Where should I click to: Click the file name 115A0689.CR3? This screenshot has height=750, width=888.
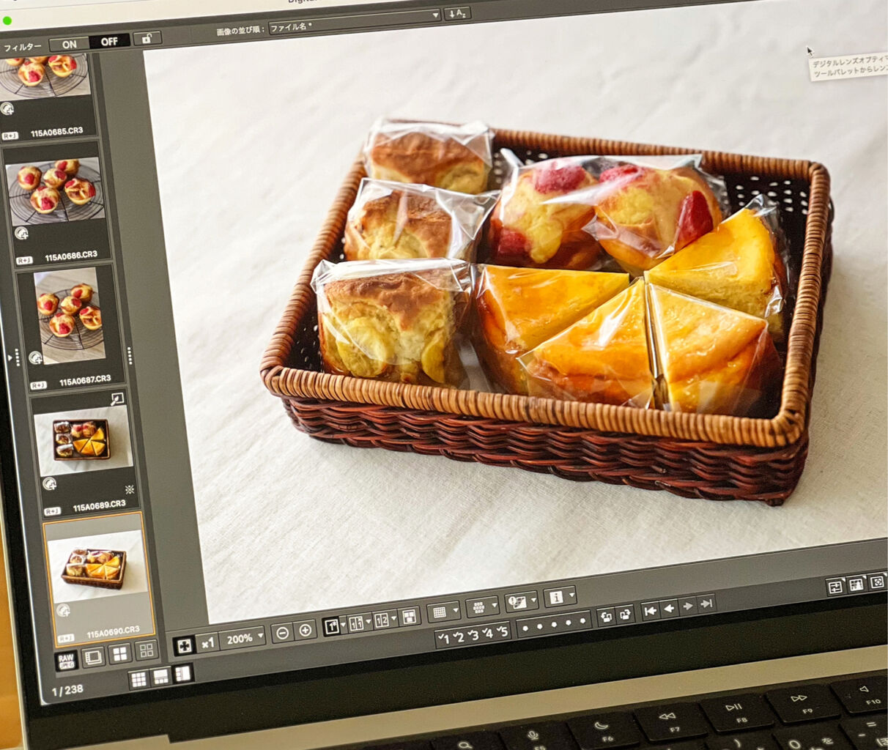coord(99,506)
